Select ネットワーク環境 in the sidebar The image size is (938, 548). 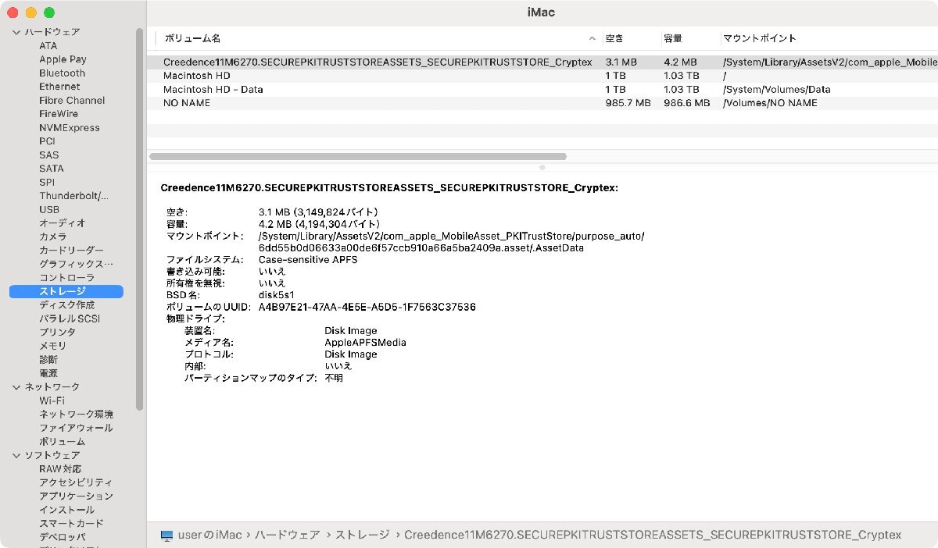coord(76,415)
